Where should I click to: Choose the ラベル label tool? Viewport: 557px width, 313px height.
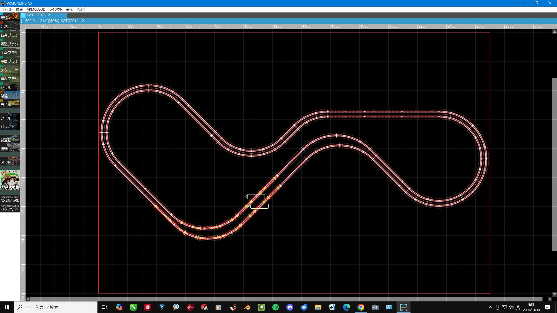pos(10,104)
